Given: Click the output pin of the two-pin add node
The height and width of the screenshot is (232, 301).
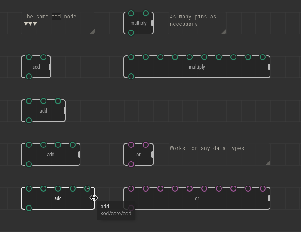Looking at the screenshot, I should click(29, 76).
